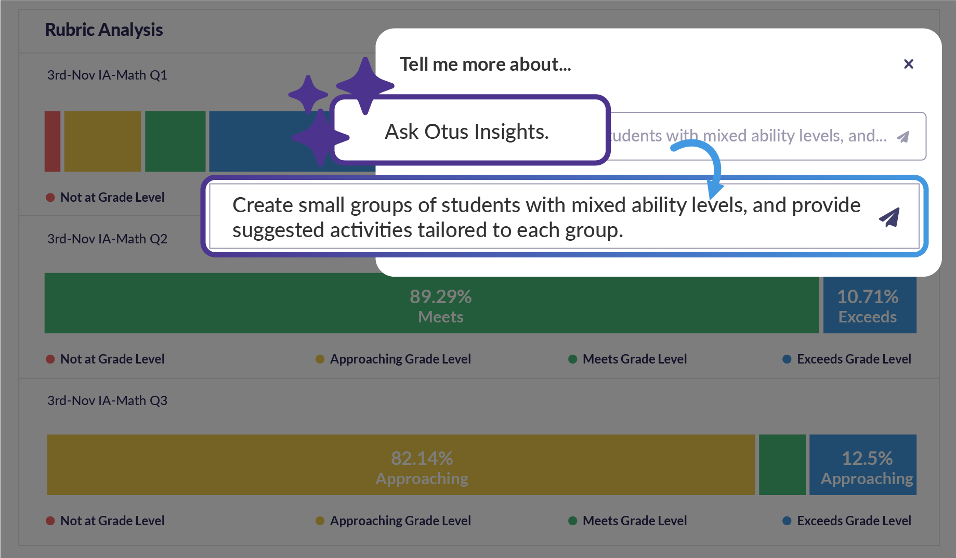Image resolution: width=956 pixels, height=558 pixels.
Task: Click the send icon in the highlighted prompt
Action: pyautogui.click(x=889, y=217)
